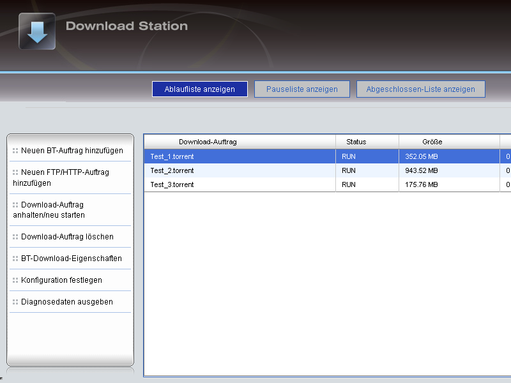Click Neuen FTP/HTTP-Auftrag hinzufügen
The width and height of the screenshot is (511, 383).
pyautogui.click(x=61, y=177)
